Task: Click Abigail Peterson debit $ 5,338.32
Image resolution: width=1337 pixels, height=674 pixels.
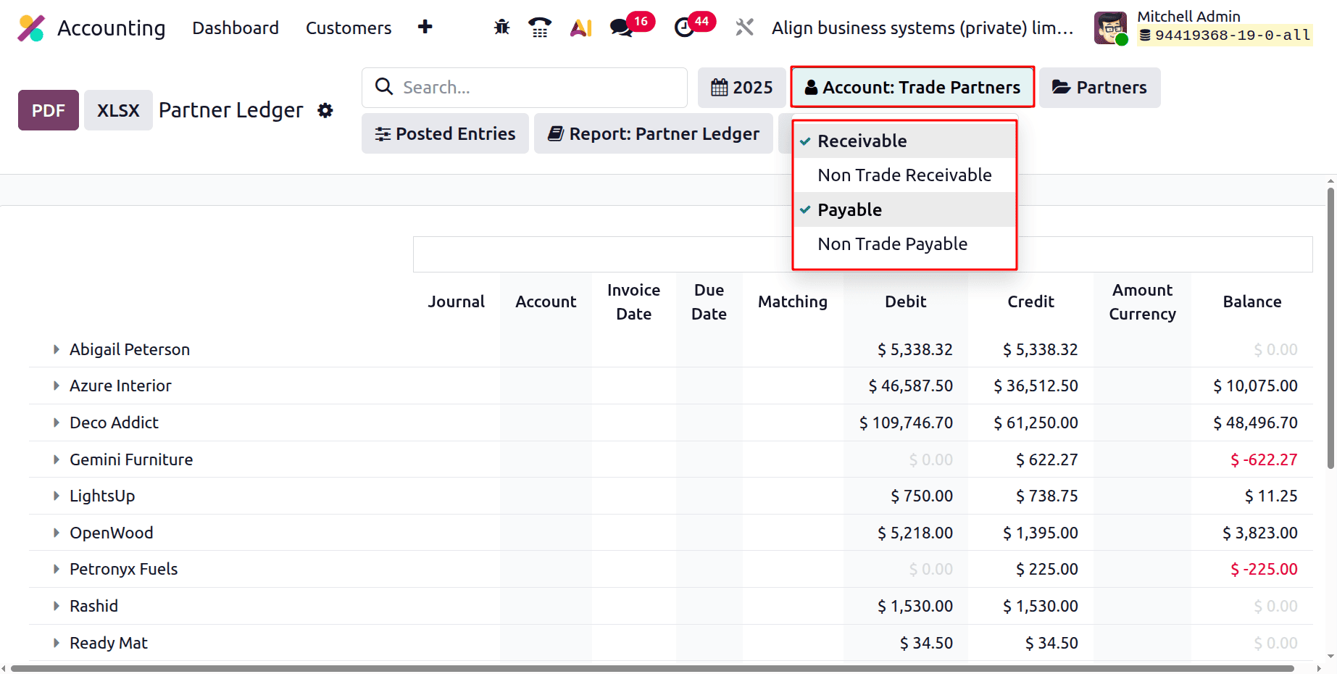Action: (915, 349)
